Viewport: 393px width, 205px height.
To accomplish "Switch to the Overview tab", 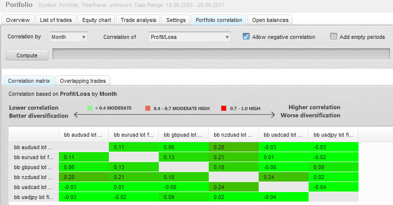I will (x=18, y=20).
